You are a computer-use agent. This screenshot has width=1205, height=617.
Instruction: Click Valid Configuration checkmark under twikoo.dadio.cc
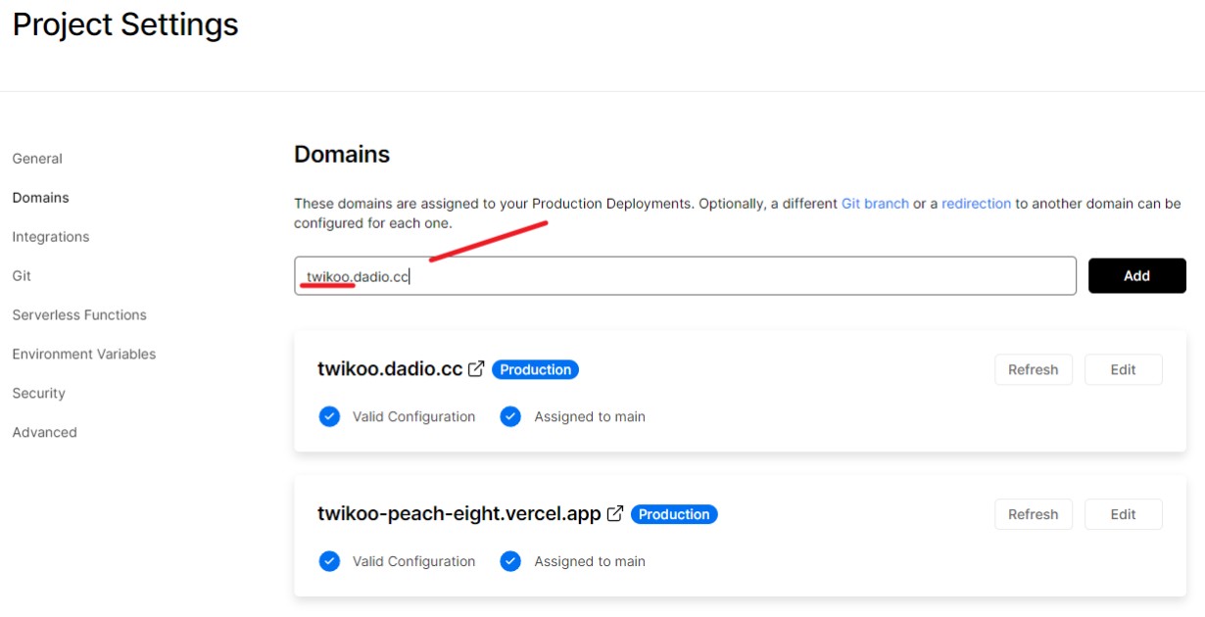(329, 416)
